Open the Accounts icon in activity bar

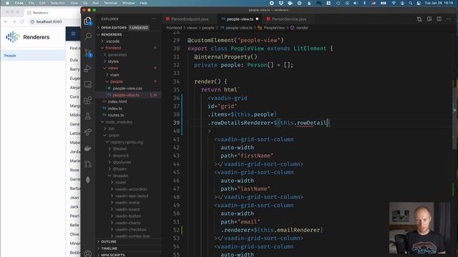pyautogui.click(x=87, y=253)
